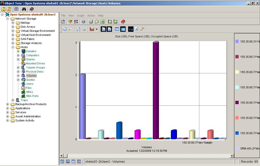Open search with the binoculars icon

[24, 9]
